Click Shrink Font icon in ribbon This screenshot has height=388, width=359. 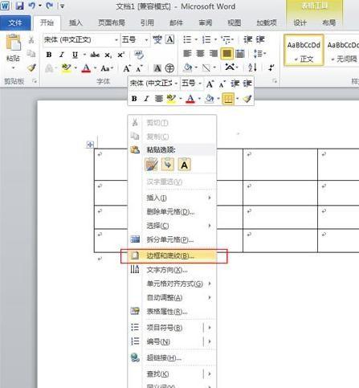point(139,68)
